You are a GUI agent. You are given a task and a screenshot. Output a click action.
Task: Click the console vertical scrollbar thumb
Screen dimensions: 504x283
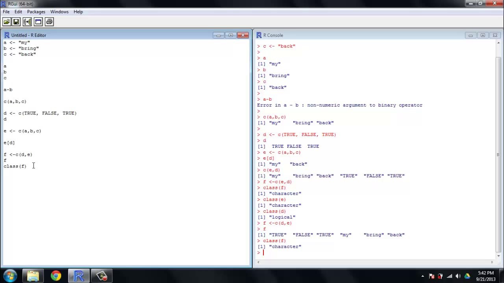tap(498, 154)
